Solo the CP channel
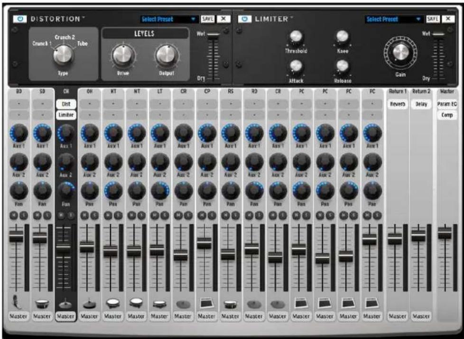Screen dimensions: 464x339 coord(212,216)
